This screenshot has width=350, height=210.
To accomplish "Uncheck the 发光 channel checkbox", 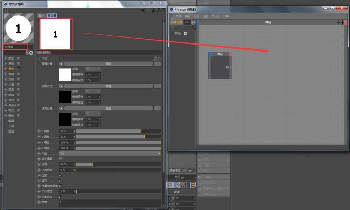I will (x=18, y=69).
